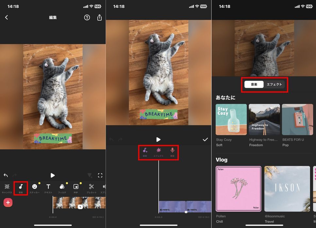Tap the share export icon
The image size is (316, 228).
point(99,18)
